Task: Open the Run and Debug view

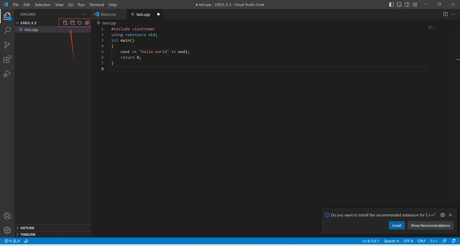Action: 7,74
